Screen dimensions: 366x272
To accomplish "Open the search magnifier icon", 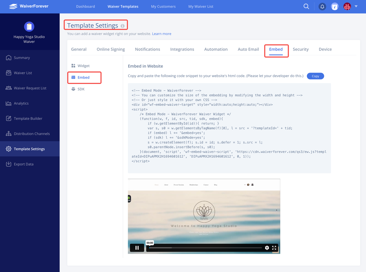I will coord(306,6).
